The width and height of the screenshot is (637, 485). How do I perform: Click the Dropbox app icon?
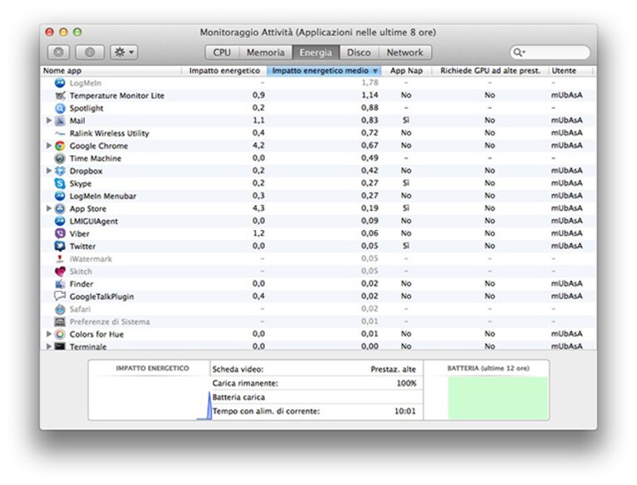tap(60, 171)
